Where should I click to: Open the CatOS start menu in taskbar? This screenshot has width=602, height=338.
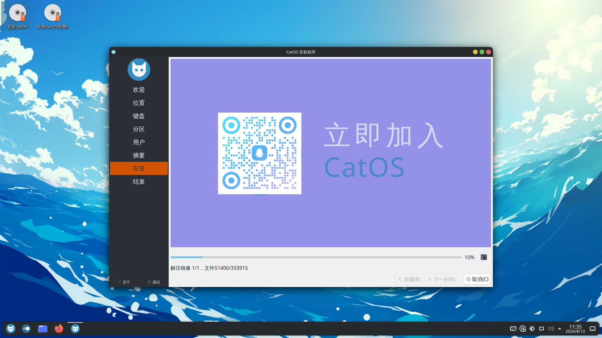(x=11, y=329)
